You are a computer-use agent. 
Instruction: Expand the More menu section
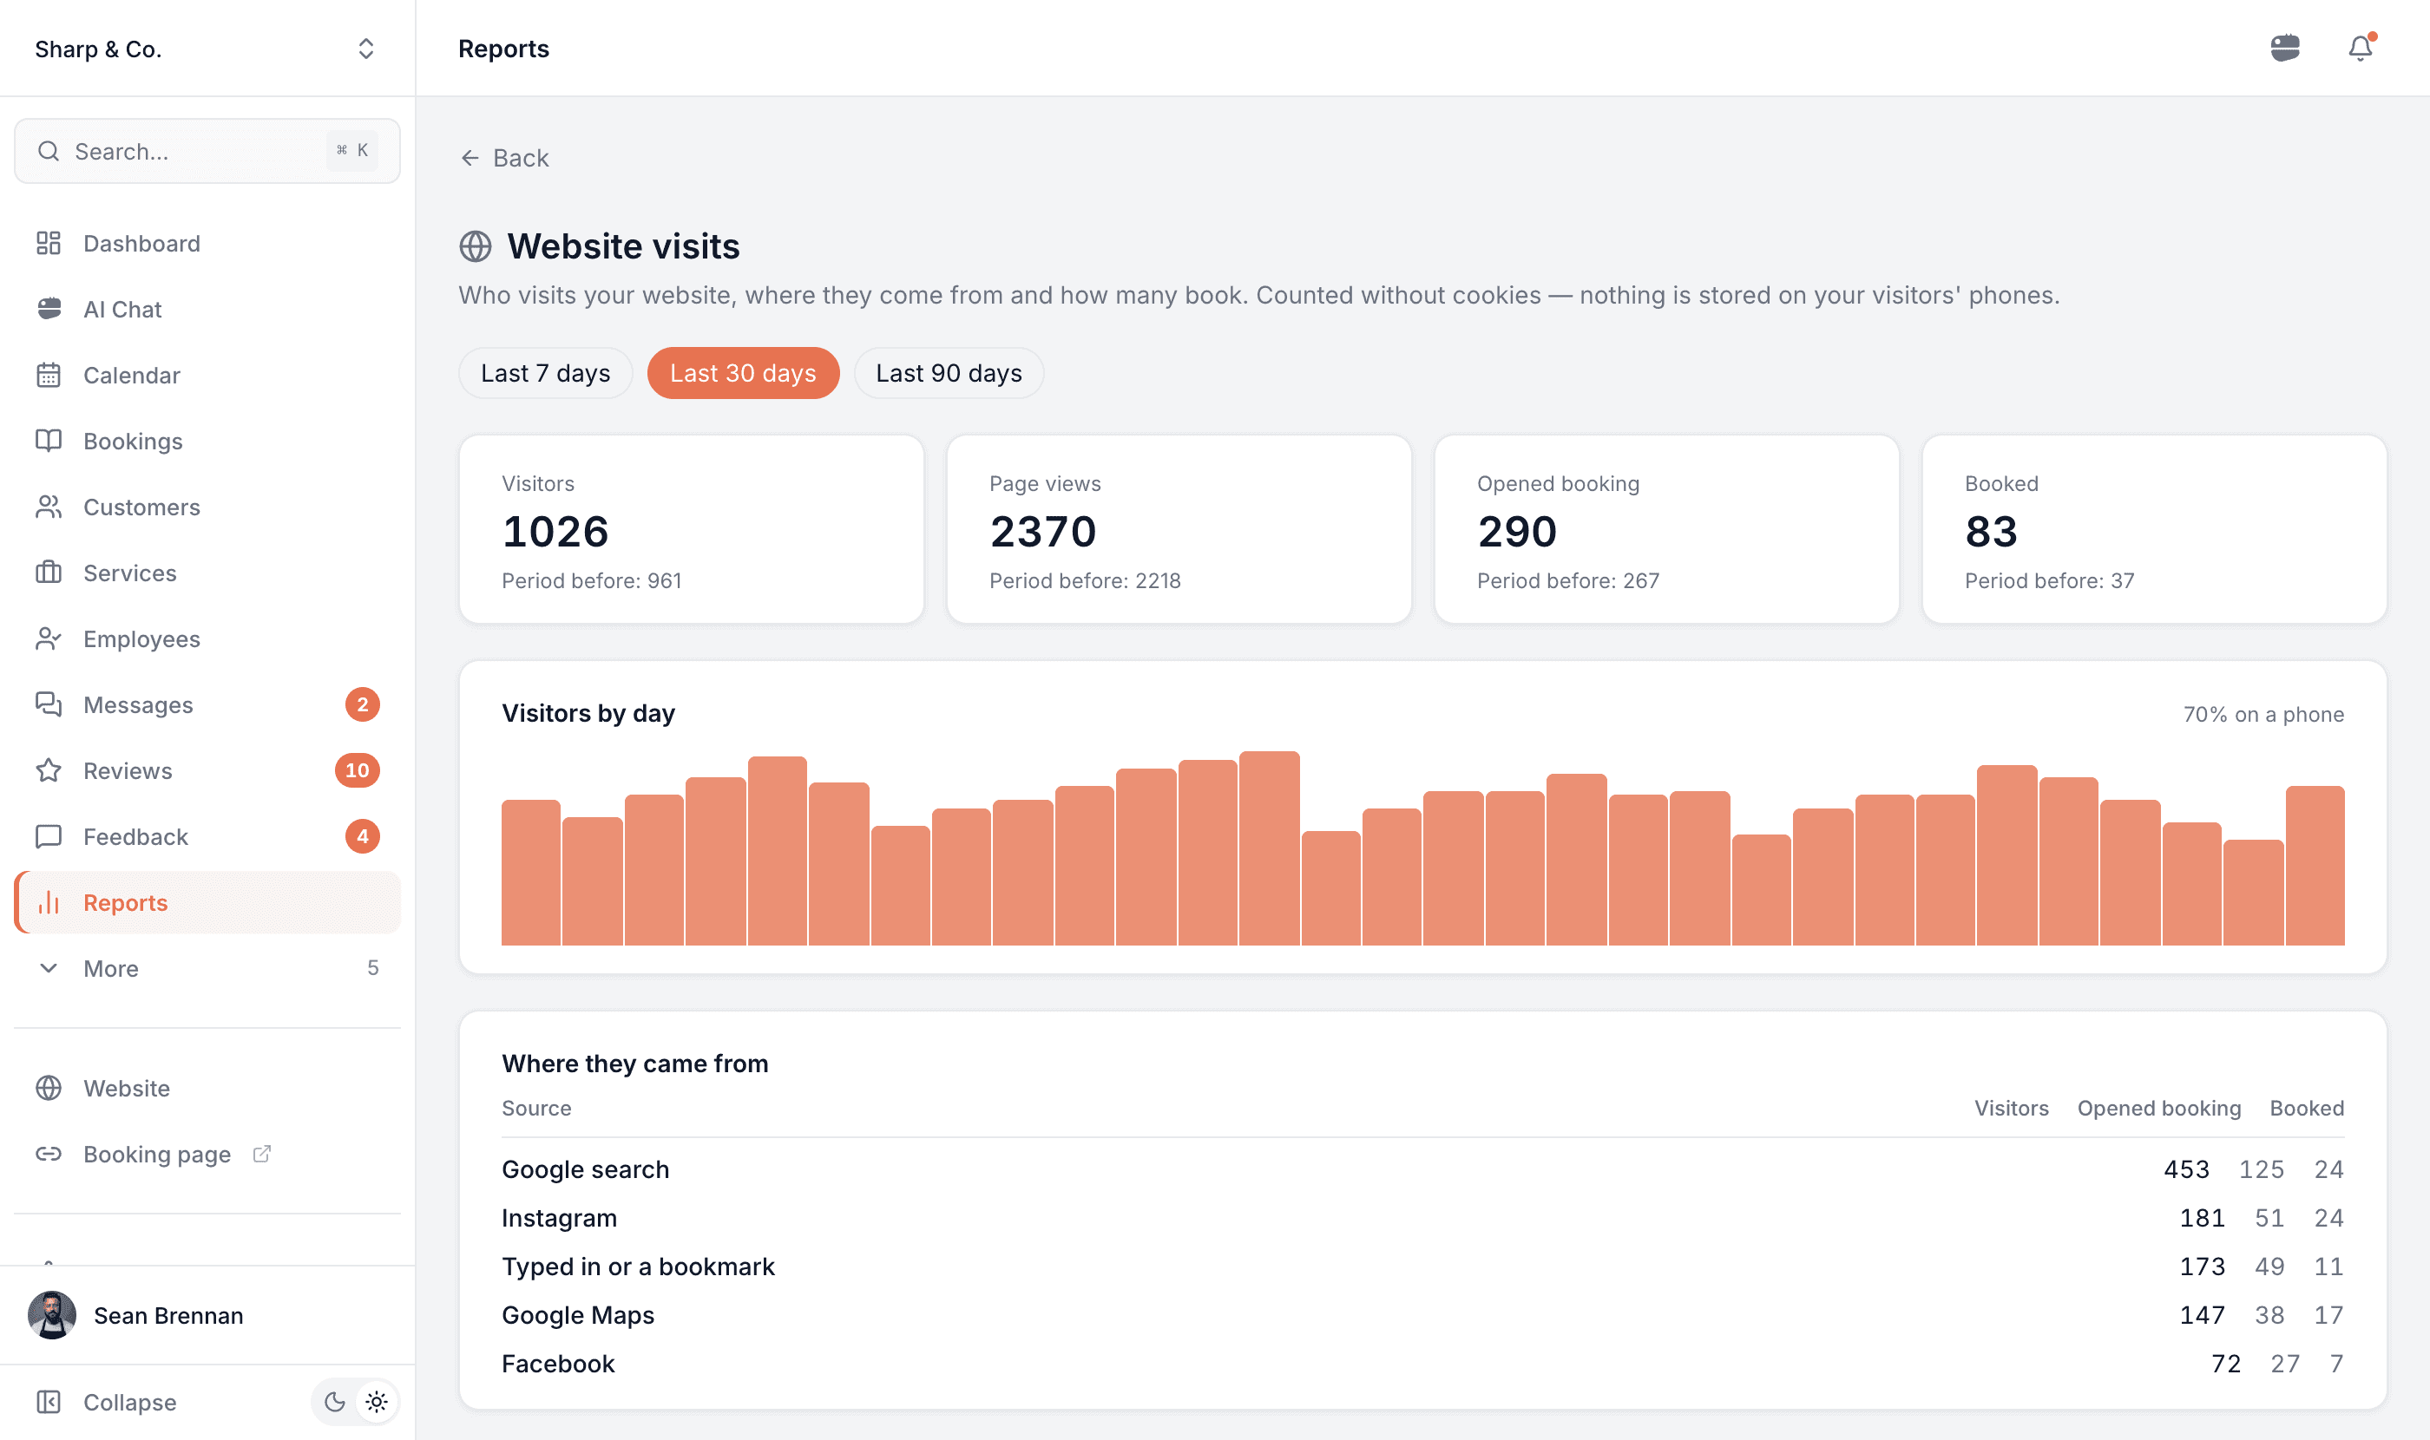click(x=207, y=969)
